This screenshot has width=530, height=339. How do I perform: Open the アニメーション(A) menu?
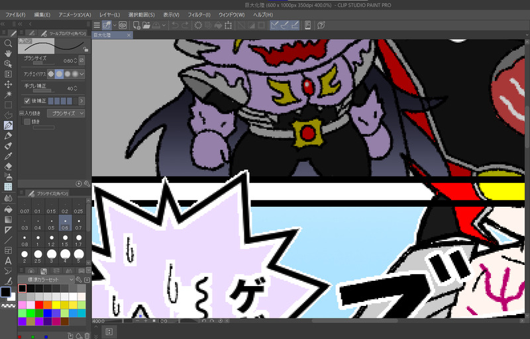[x=75, y=15]
